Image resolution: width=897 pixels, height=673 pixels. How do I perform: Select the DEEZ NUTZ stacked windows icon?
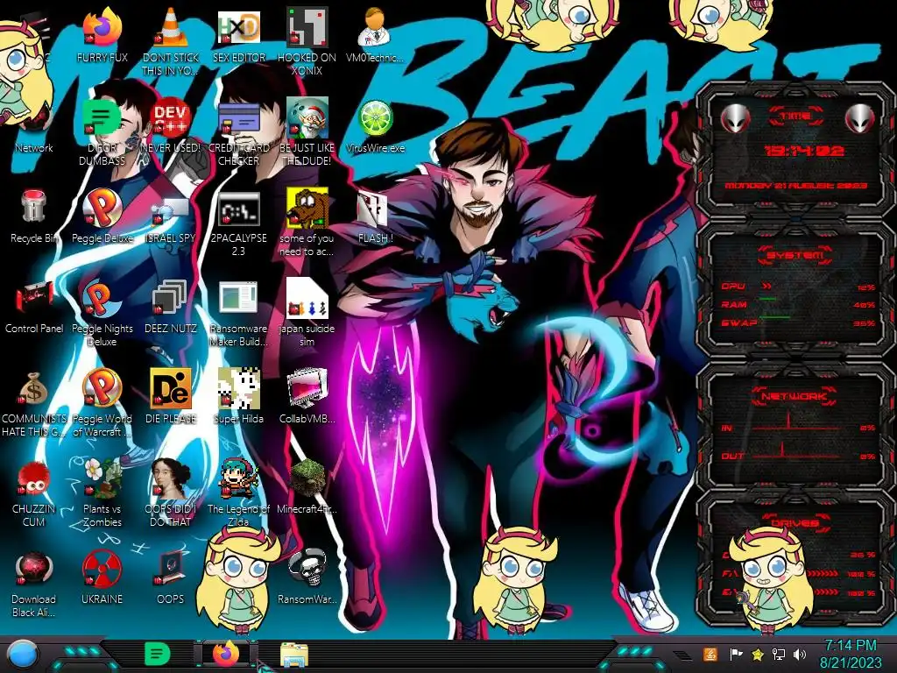pyautogui.click(x=171, y=298)
